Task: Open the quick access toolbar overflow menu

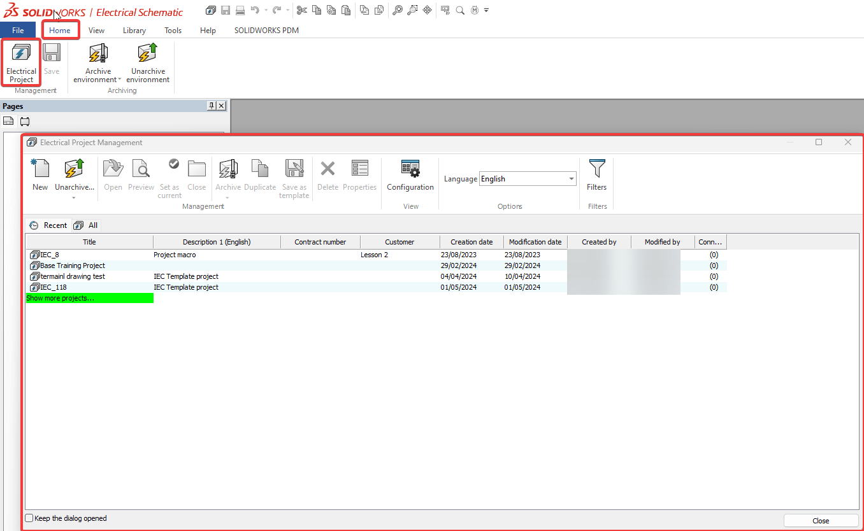Action: [x=486, y=10]
